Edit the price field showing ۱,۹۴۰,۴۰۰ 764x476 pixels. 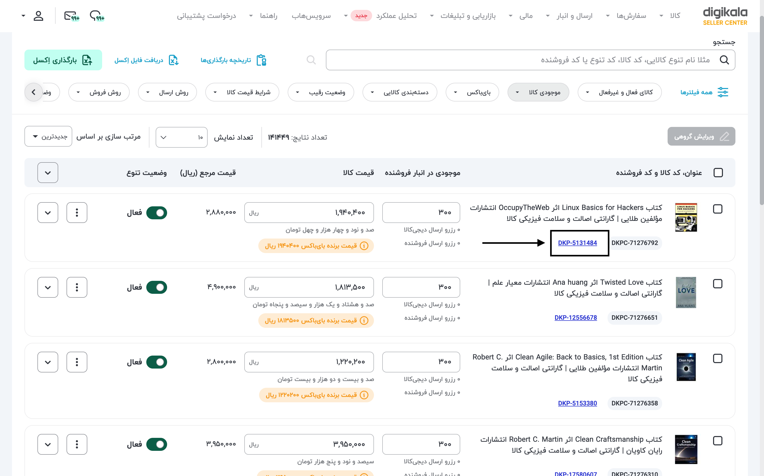point(309,213)
